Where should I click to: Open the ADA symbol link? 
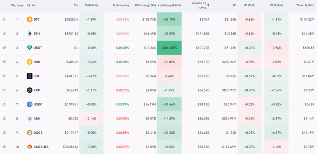[37, 118]
